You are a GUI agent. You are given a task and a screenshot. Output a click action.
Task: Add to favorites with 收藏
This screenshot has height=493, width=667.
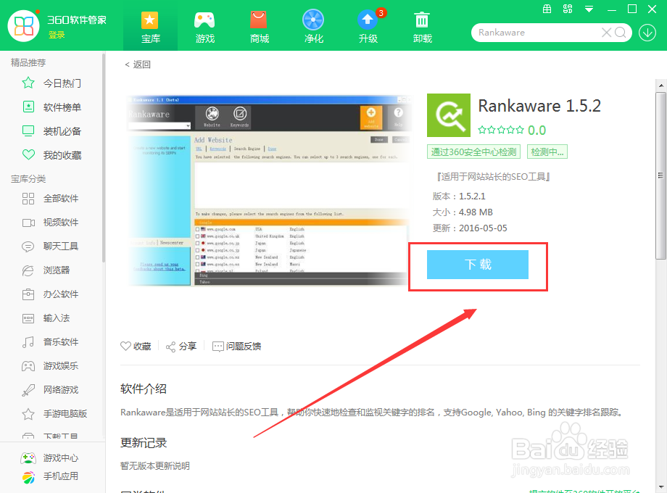click(x=136, y=347)
